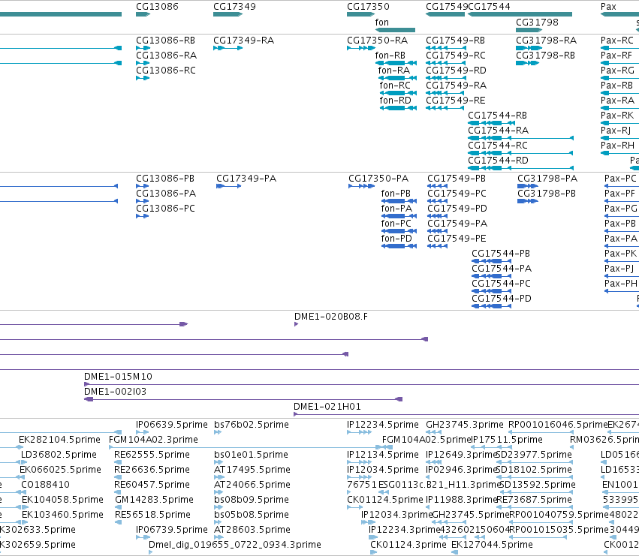Viewport: 639px width, 556px height.
Task: Click transcript CG17549-RE
Action: click(x=456, y=101)
